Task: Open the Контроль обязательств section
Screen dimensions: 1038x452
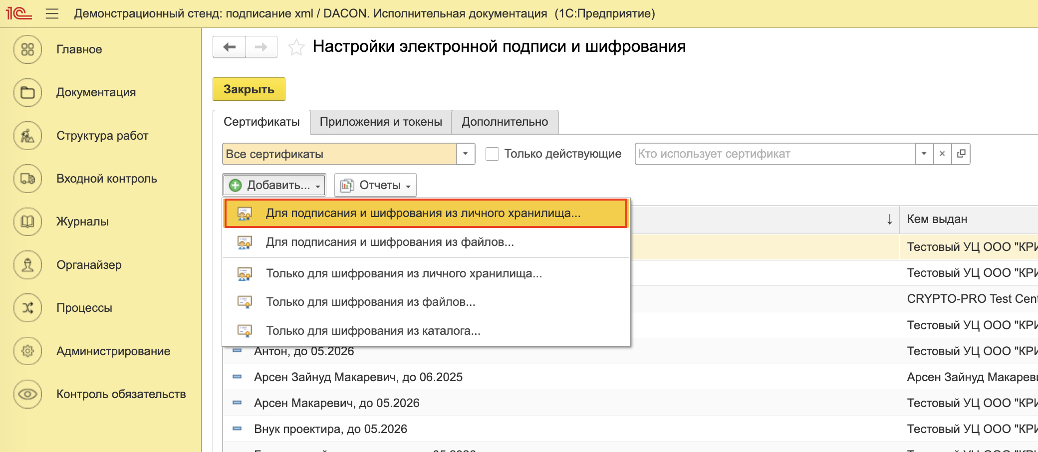Action: pyautogui.click(x=121, y=394)
